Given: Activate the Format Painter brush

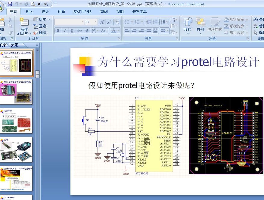Looking at the screenshot, I should point(10,33).
